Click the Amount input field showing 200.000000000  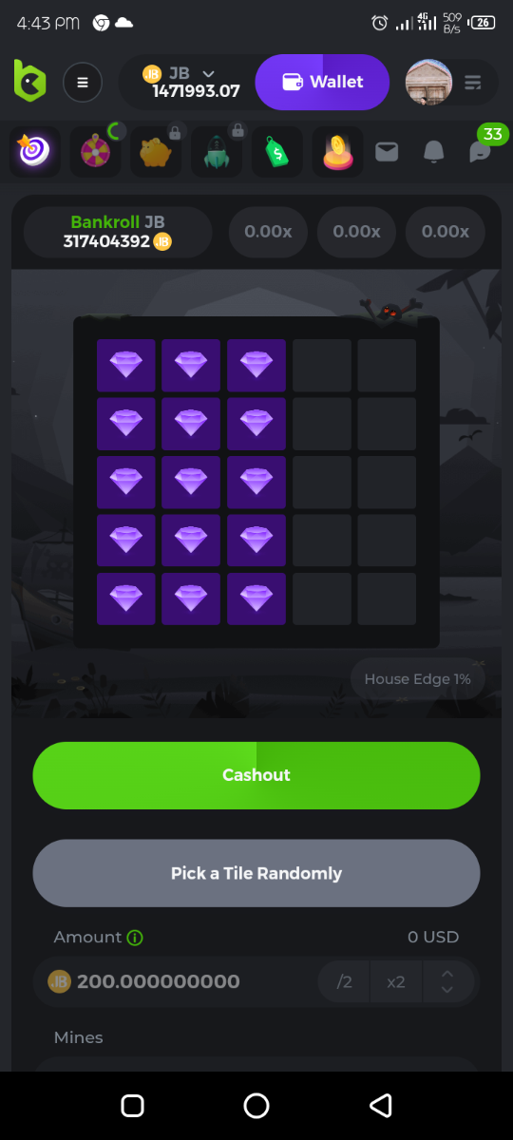coord(180,981)
